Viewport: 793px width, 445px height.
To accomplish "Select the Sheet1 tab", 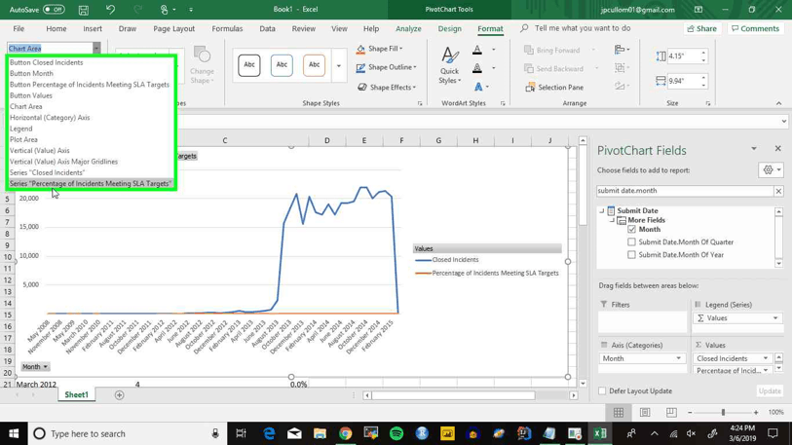I will point(76,394).
